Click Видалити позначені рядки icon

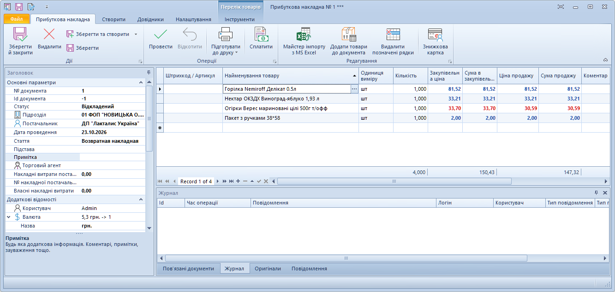coord(393,34)
